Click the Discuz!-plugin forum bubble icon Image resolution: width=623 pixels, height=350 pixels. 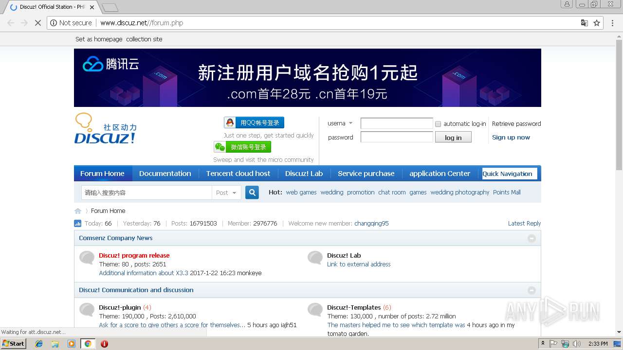tap(87, 310)
